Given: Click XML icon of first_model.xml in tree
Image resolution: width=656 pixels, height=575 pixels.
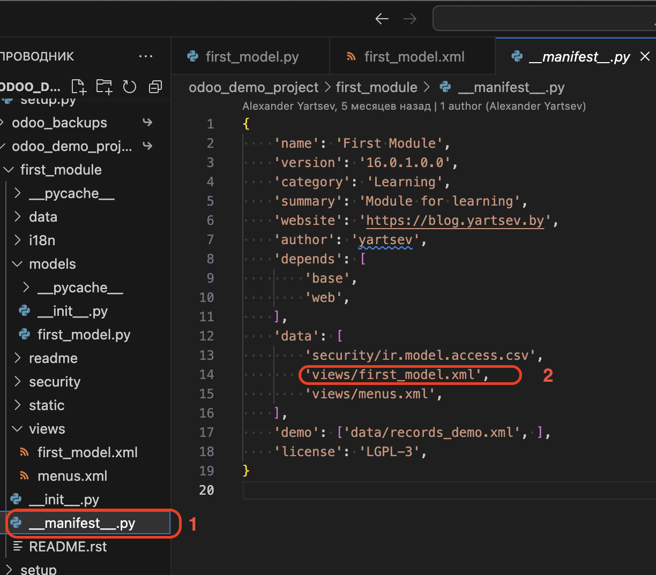Looking at the screenshot, I should point(25,452).
